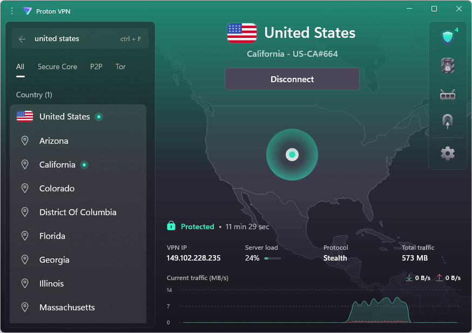Screen dimensions: 472x333
Task: Open the NetShield shield icon
Action: [447, 37]
